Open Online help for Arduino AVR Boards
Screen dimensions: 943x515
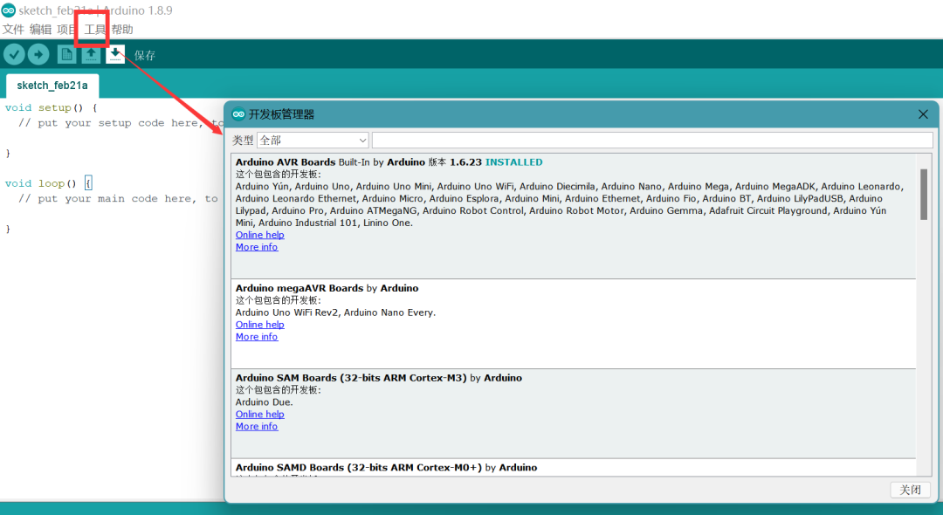coord(260,235)
